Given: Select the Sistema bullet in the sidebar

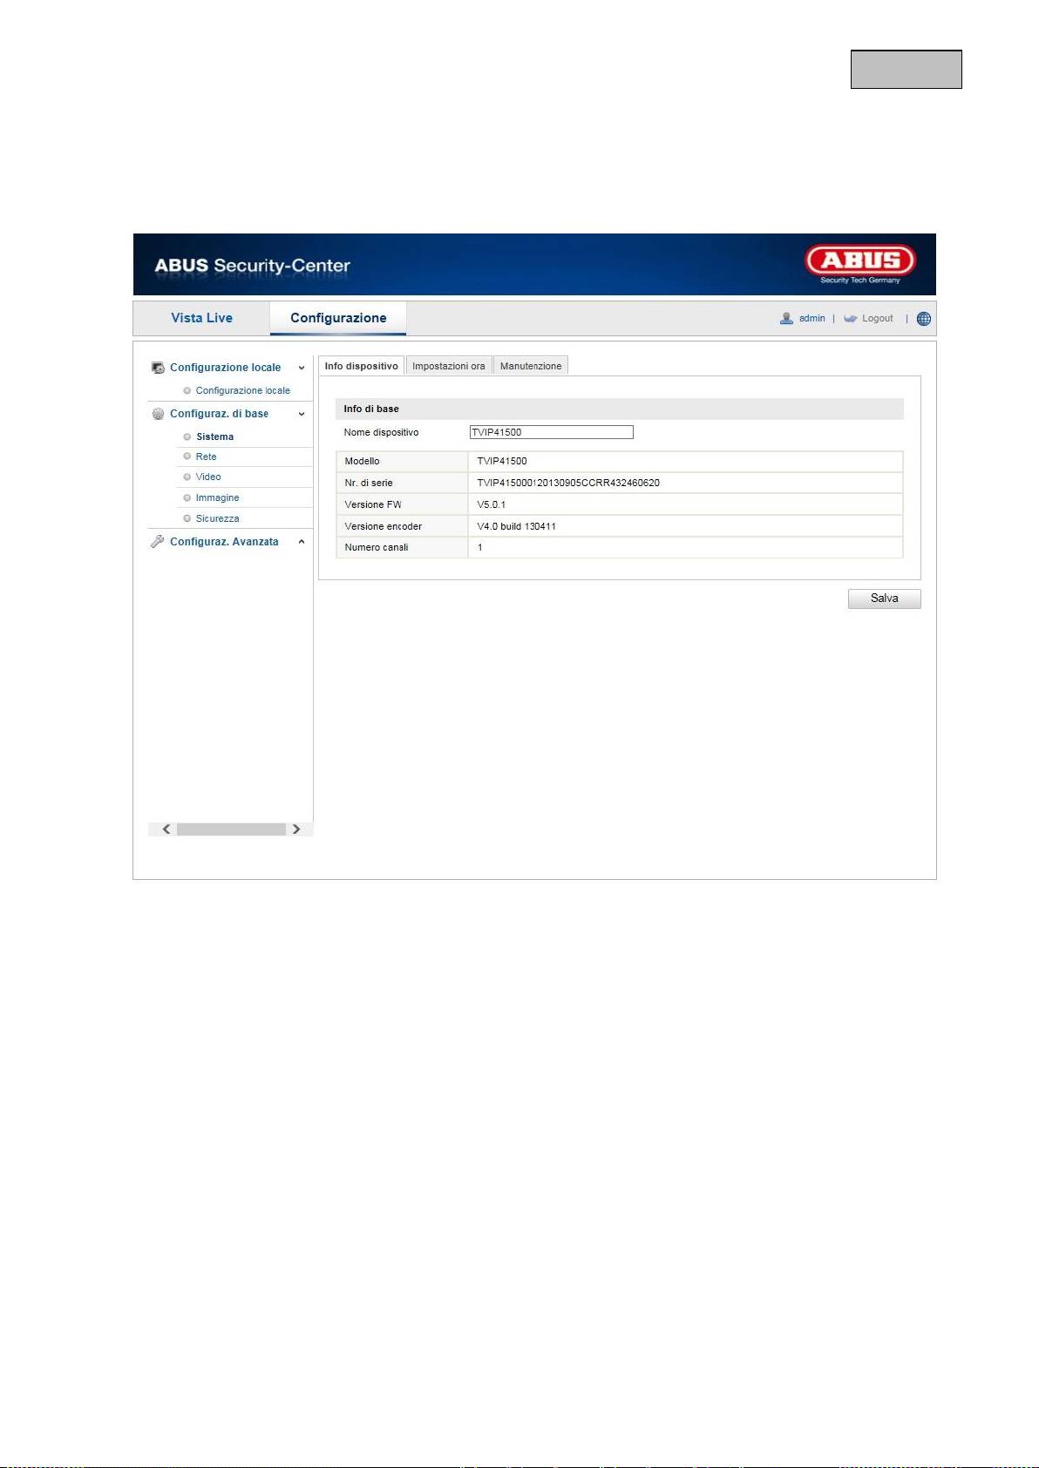Looking at the screenshot, I should click(x=187, y=436).
